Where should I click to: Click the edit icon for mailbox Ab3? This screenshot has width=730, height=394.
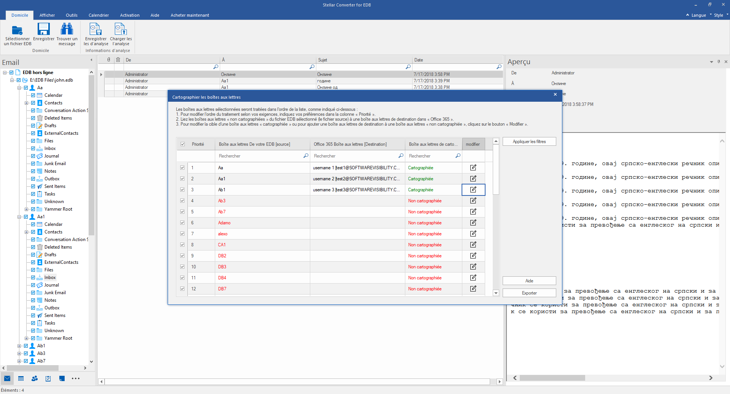coord(473,201)
